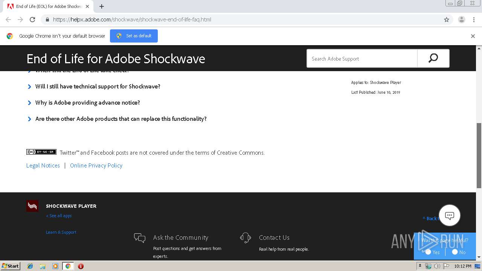Reload the current page
The image size is (482, 271).
tap(32, 20)
